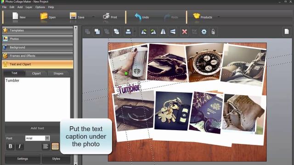Click the third greyed layer-order icon

coord(107,32)
